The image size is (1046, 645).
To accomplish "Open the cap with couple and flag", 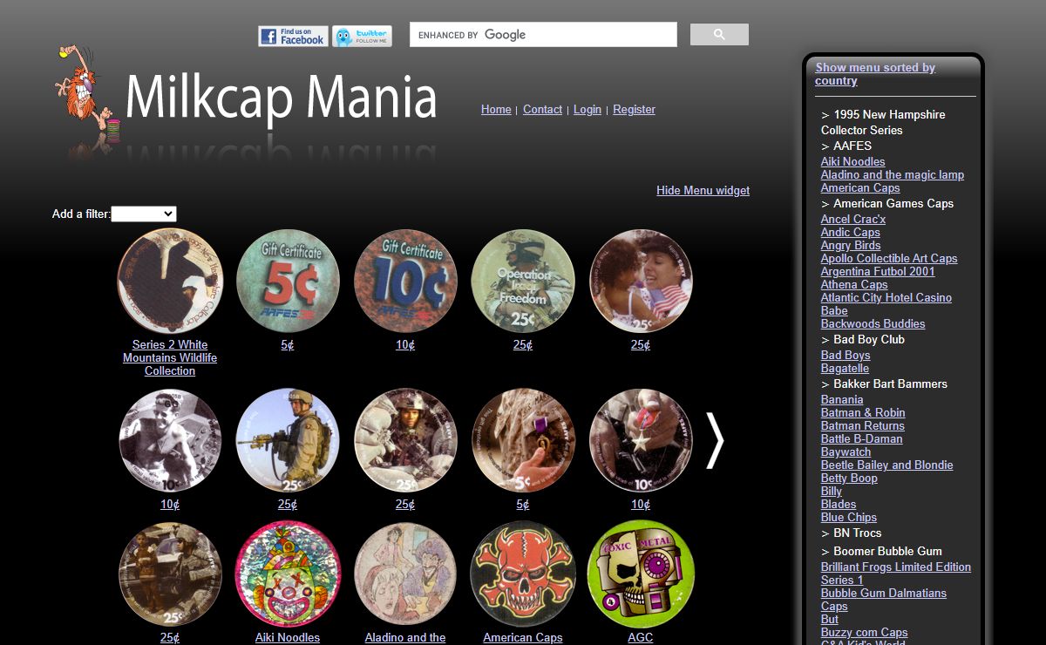I will click(641, 282).
